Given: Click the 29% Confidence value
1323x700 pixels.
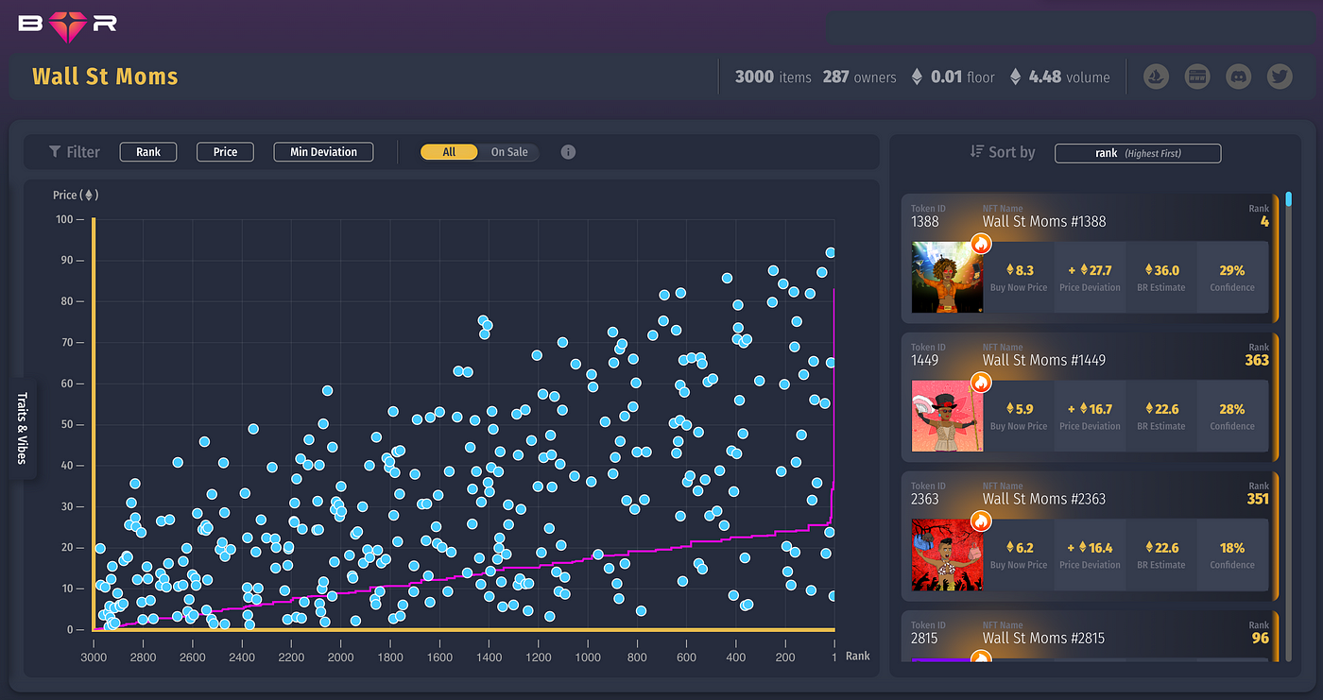Looking at the screenshot, I should (x=1232, y=271).
